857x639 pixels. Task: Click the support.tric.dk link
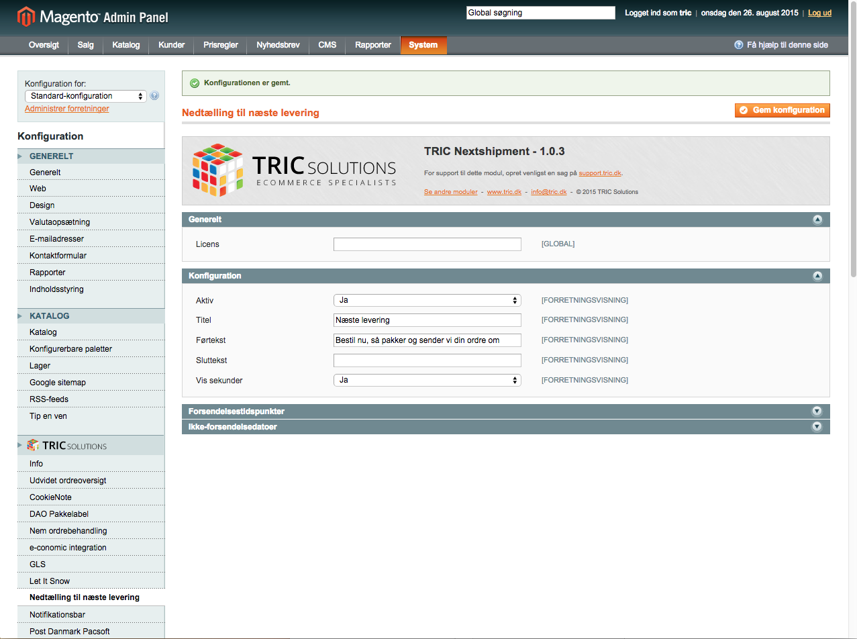[600, 173]
